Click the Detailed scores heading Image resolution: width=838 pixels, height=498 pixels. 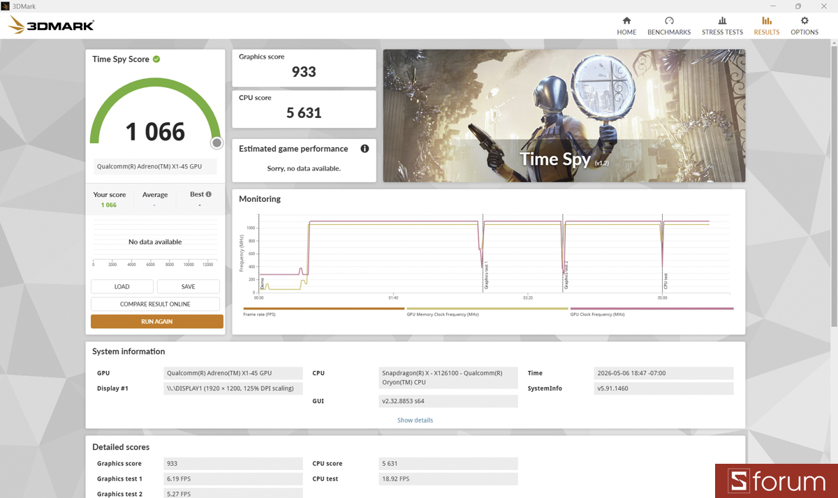coord(121,447)
